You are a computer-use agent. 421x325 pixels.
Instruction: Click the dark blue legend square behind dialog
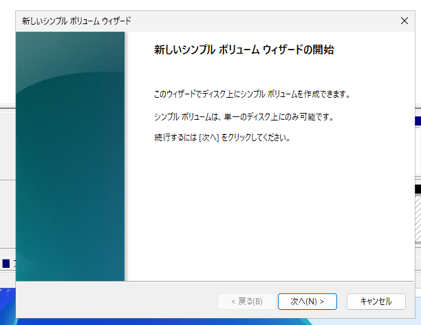pyautogui.click(x=6, y=263)
